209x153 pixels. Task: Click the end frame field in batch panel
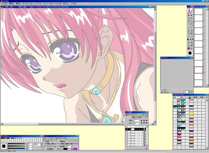point(137,123)
